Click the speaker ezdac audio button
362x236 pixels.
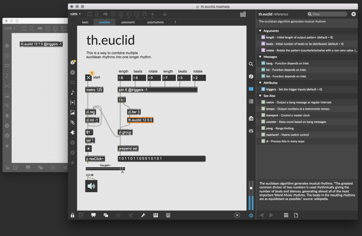pos(91,186)
